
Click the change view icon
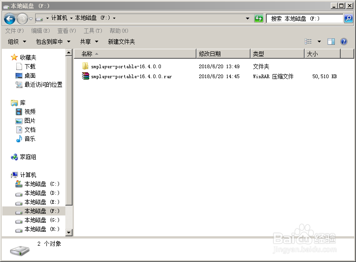click(x=308, y=42)
